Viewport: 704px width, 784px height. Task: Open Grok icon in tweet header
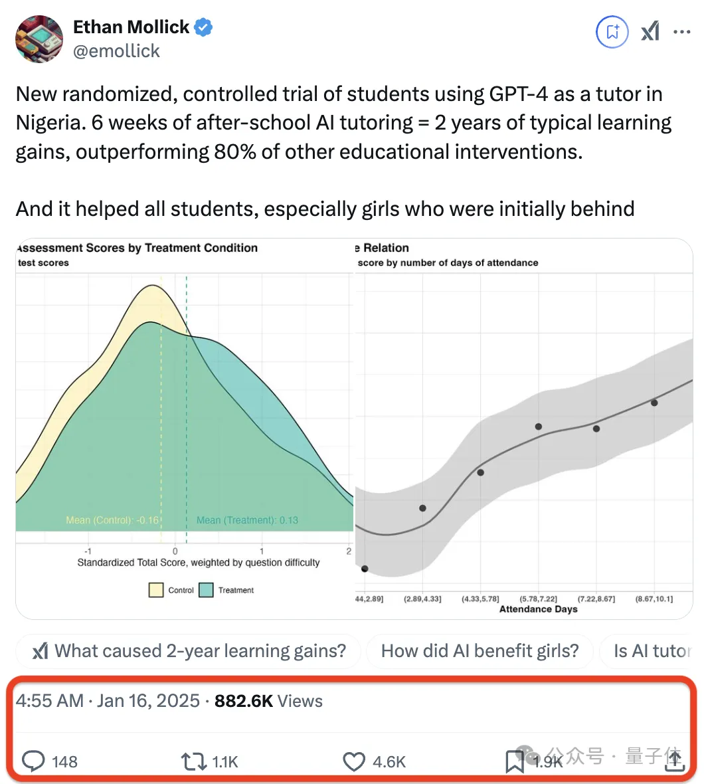tap(650, 31)
